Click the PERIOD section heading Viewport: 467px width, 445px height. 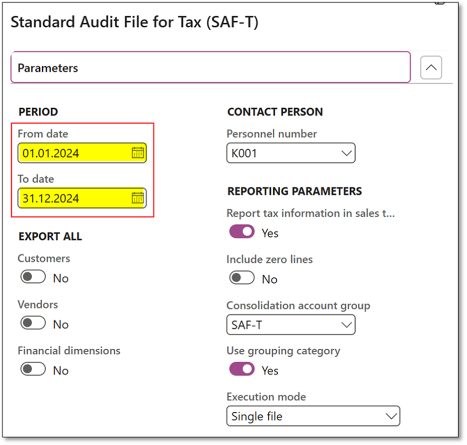38,112
